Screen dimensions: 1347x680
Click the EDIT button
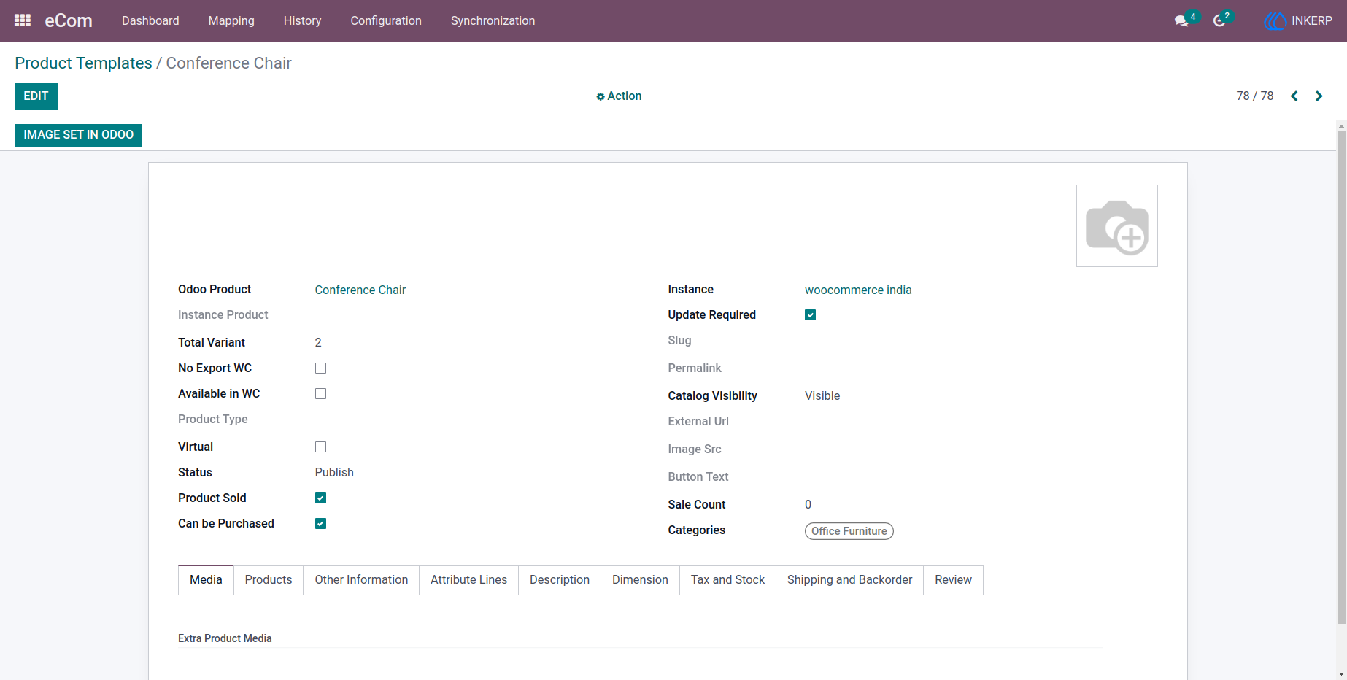point(36,96)
